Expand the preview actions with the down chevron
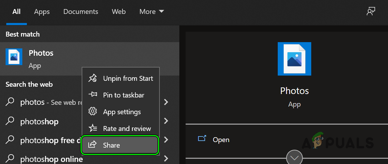Screen dimensions: 388x164 [294, 158]
